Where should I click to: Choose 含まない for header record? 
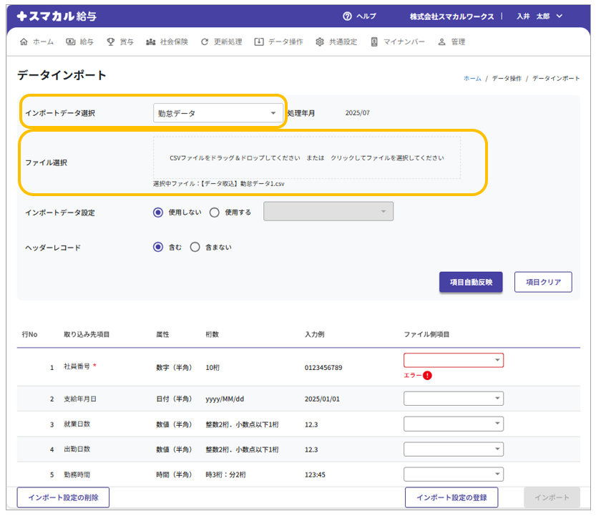pyautogui.click(x=195, y=247)
